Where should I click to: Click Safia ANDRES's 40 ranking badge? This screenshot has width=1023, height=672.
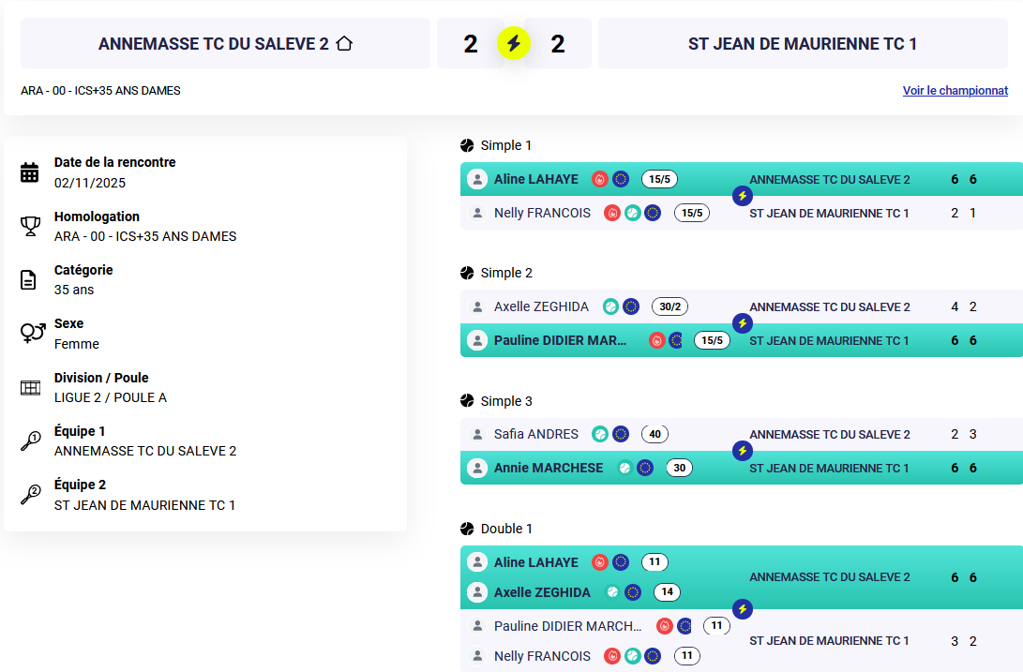tap(654, 434)
